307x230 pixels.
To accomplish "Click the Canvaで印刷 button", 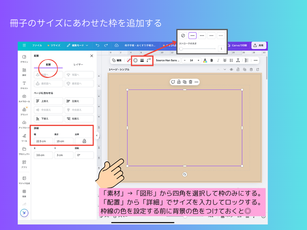I will [x=239, y=45].
